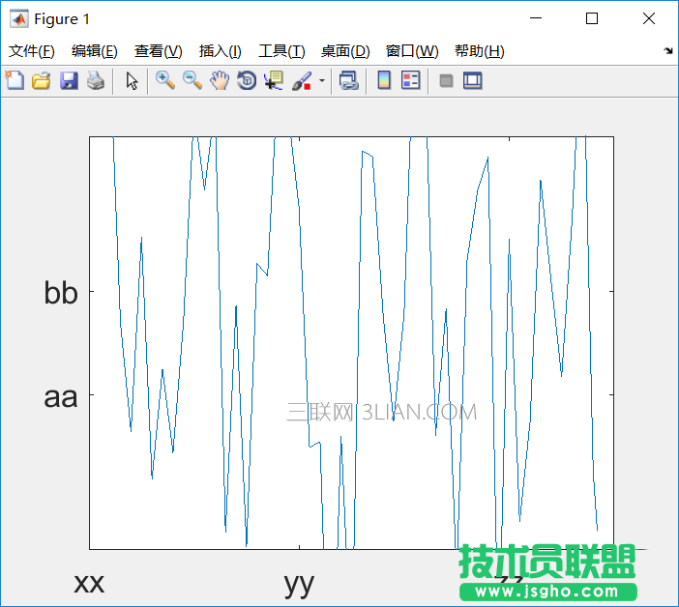Screen dimensions: 679x607
Task: Click the dock figure arrow icon
Action: point(668,51)
